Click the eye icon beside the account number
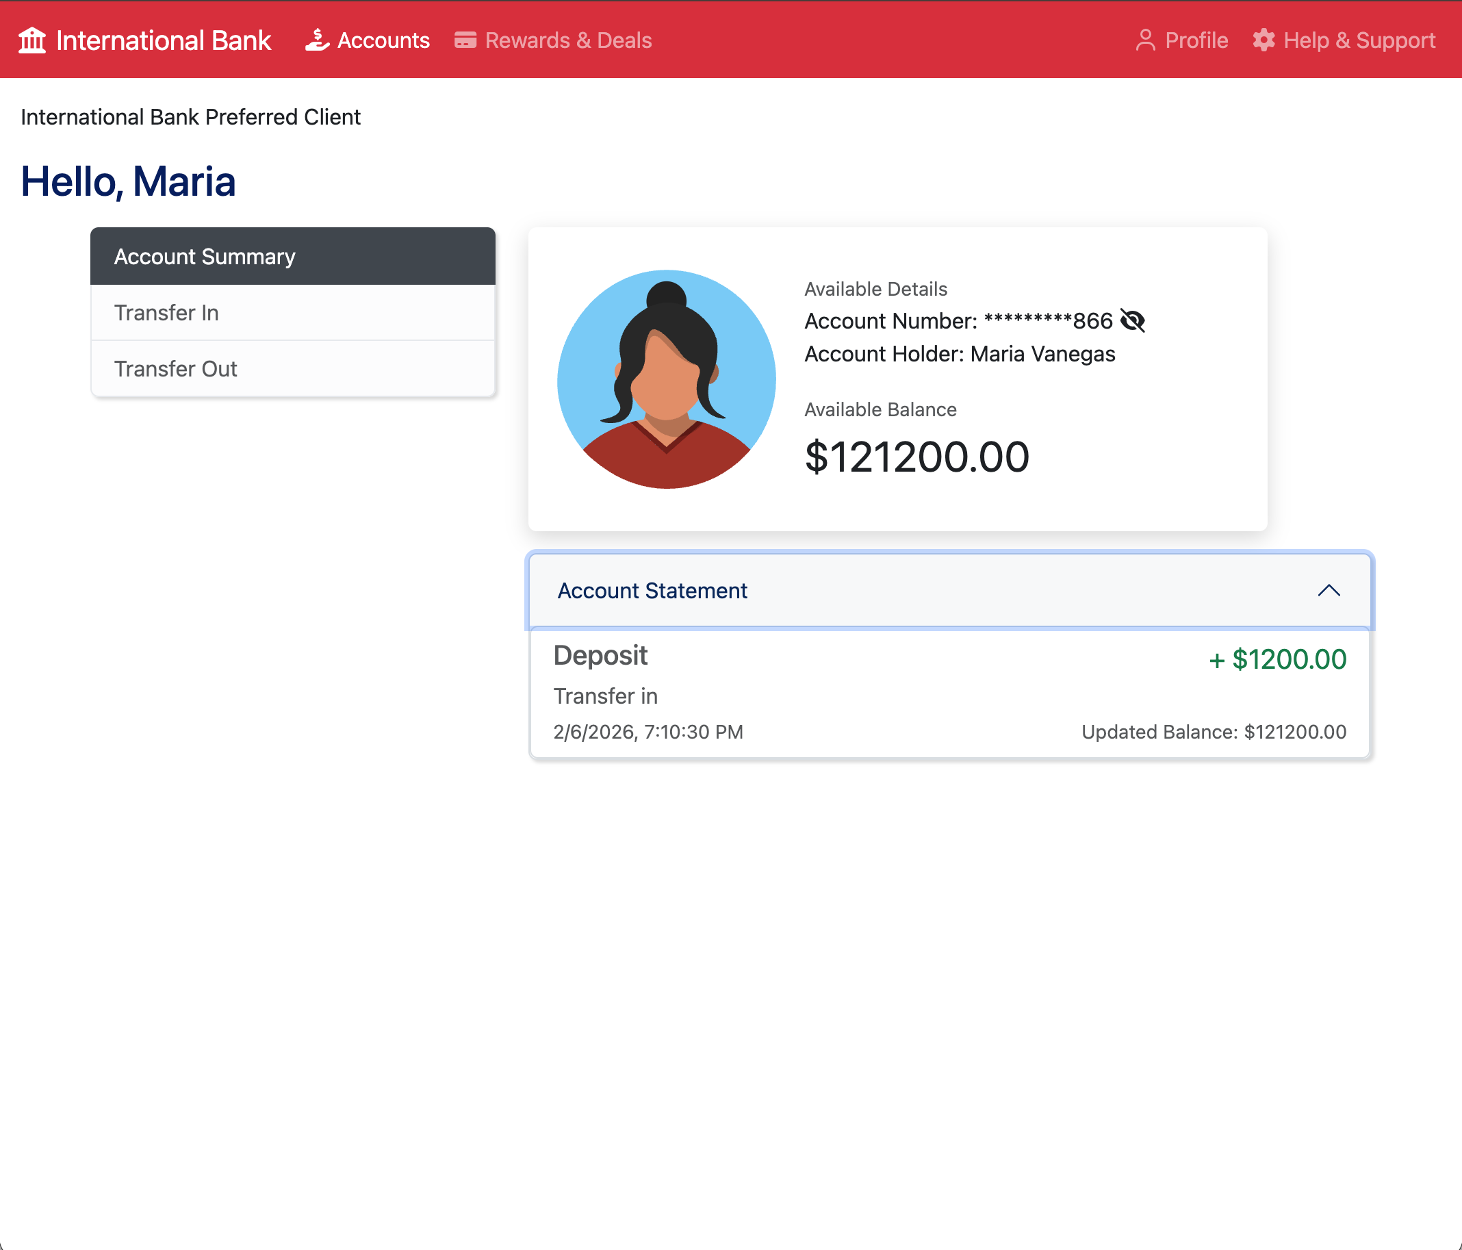 (1133, 321)
